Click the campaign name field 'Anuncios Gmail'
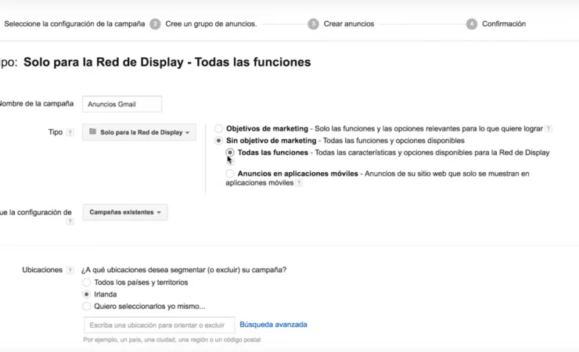The image size is (579, 352). click(121, 104)
